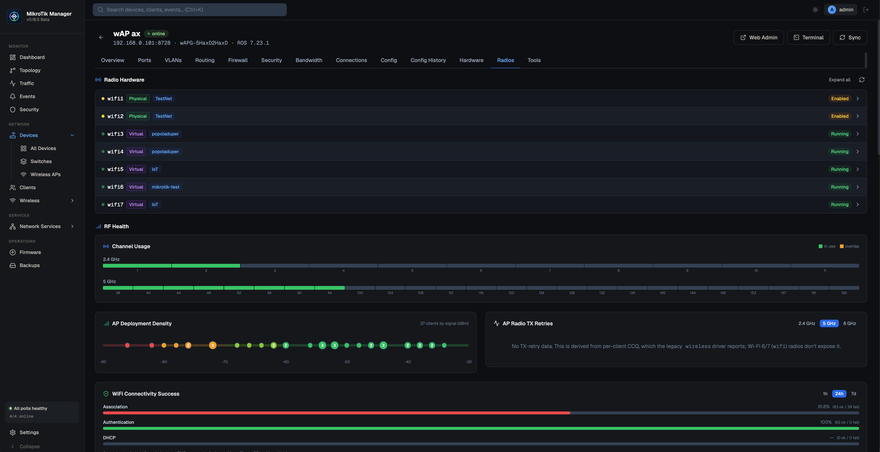Screen dimensions: 880x452
Task: Focus the search devices input field
Action: pos(190,10)
